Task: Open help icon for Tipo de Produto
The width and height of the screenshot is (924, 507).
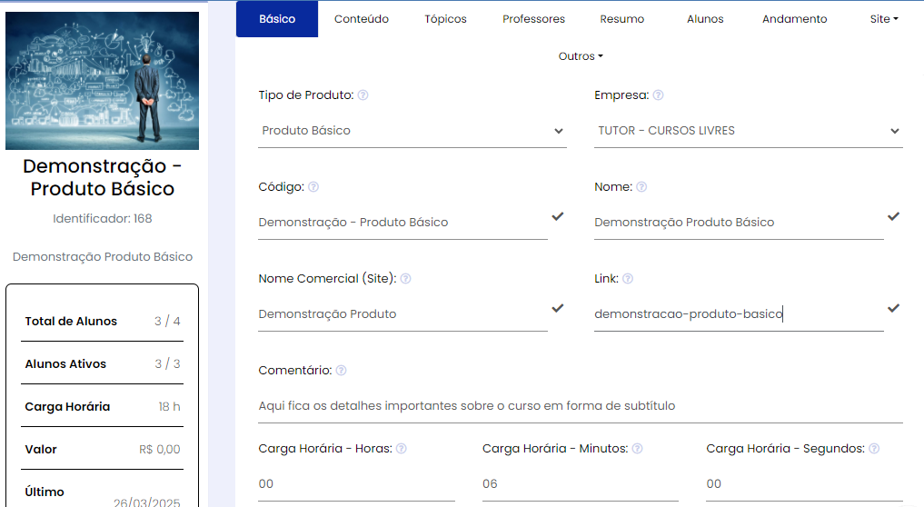Action: click(363, 94)
